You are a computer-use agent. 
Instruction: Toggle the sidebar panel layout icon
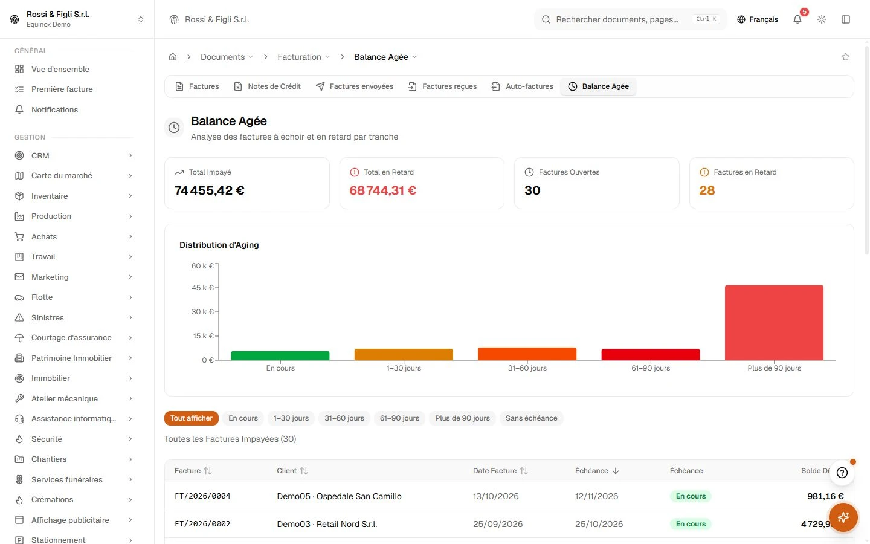(846, 19)
